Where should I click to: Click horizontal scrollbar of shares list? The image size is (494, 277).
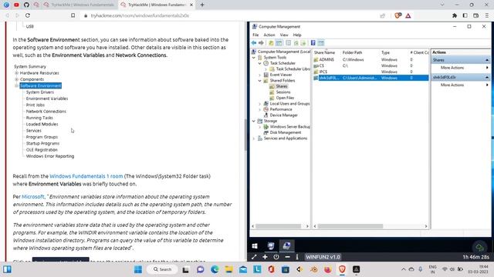350,226
